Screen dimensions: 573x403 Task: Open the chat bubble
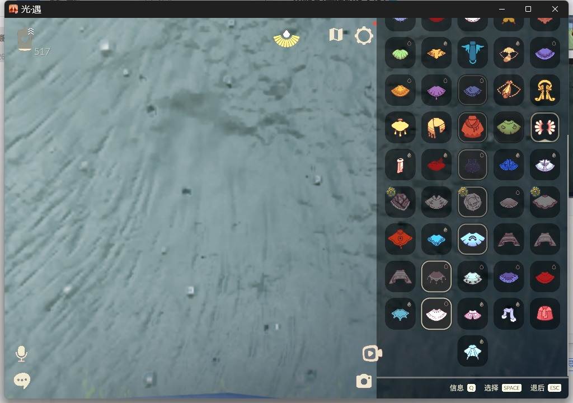[x=22, y=381]
